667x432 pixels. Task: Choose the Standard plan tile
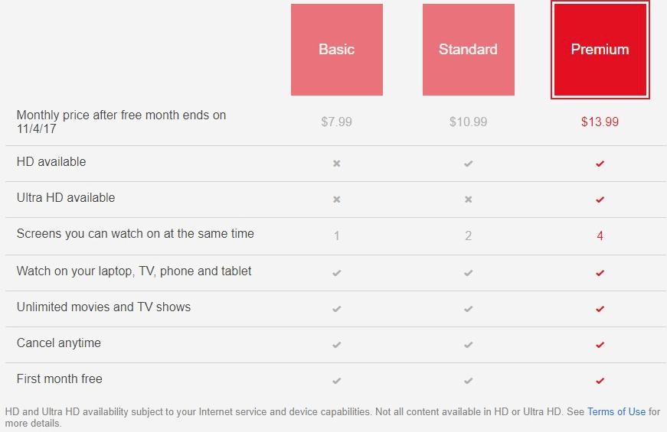[468, 50]
